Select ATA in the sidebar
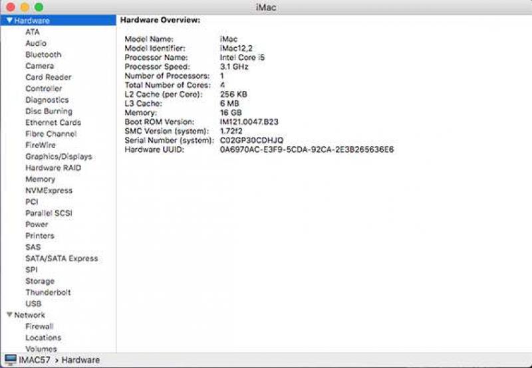 (33, 32)
